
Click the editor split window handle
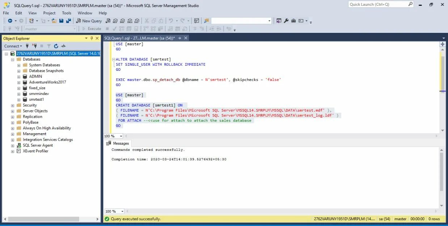(x=443, y=44)
